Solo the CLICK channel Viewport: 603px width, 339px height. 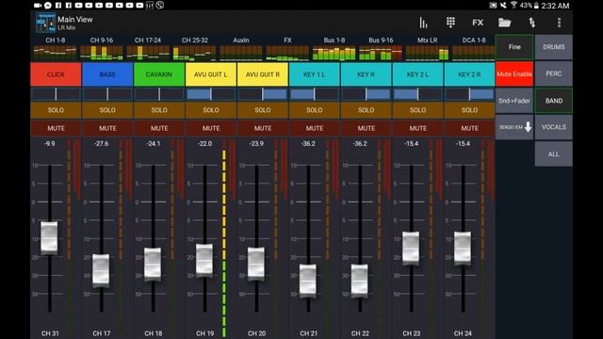(56, 110)
